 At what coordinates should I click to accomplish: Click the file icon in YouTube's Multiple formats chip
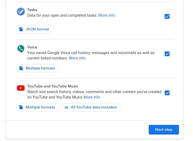click(21, 107)
